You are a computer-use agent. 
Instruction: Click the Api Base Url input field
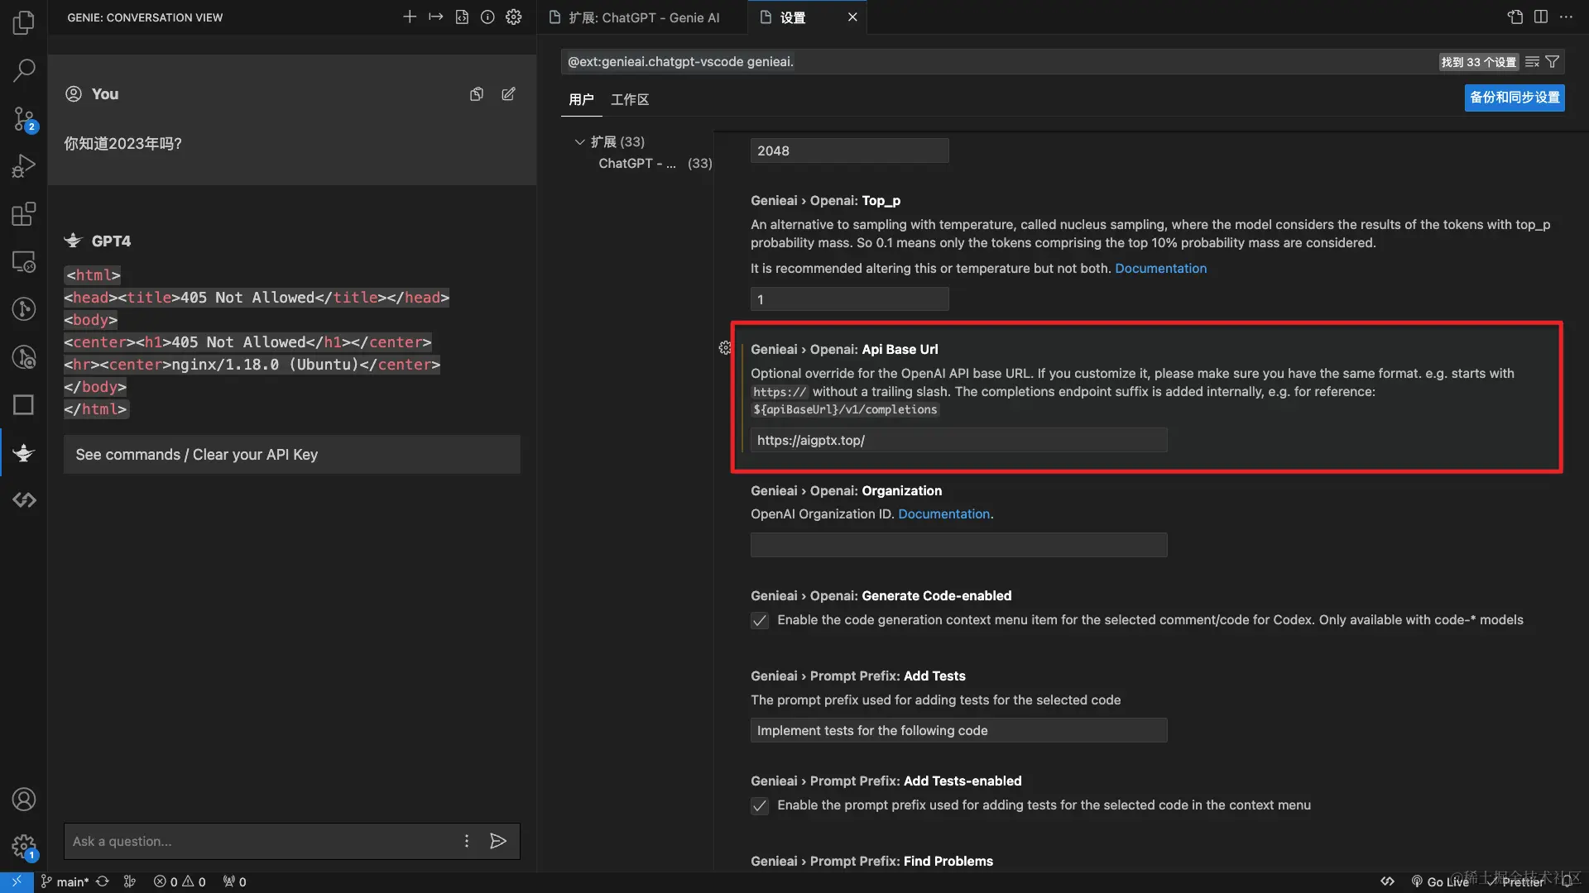click(x=958, y=441)
